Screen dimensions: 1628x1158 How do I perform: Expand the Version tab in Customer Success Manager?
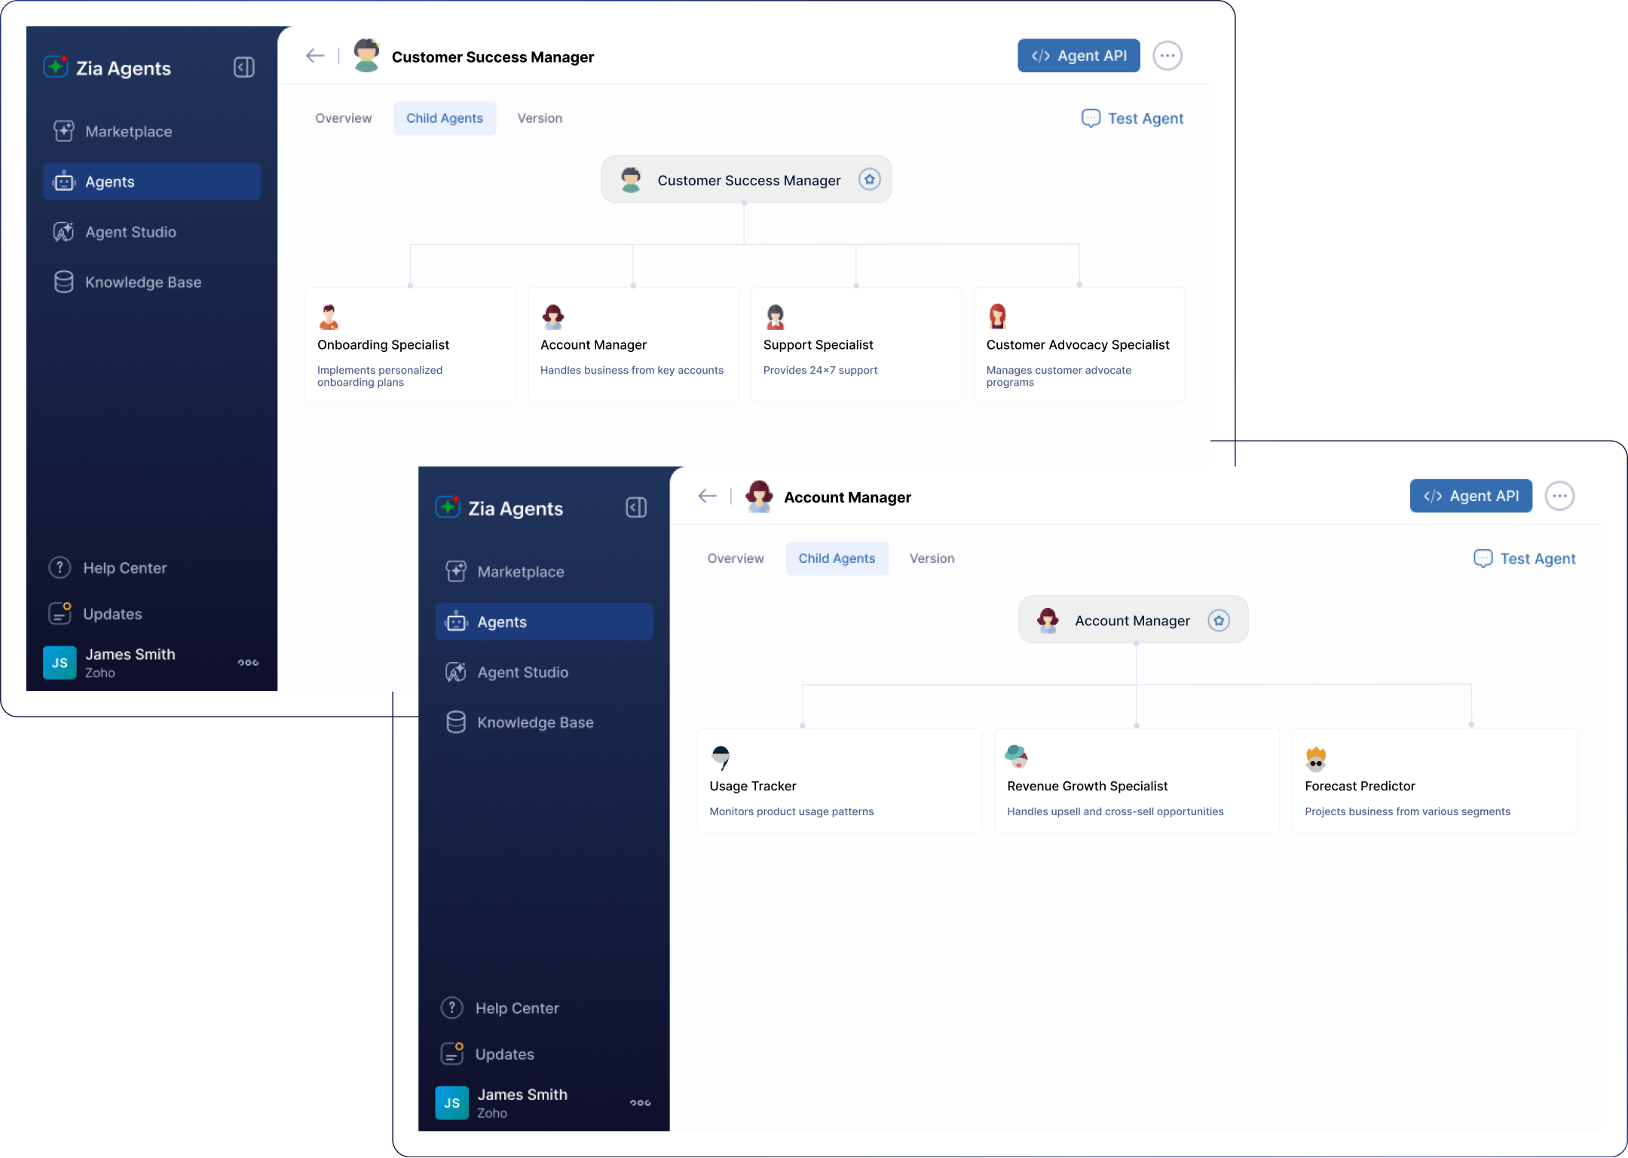[x=541, y=117]
